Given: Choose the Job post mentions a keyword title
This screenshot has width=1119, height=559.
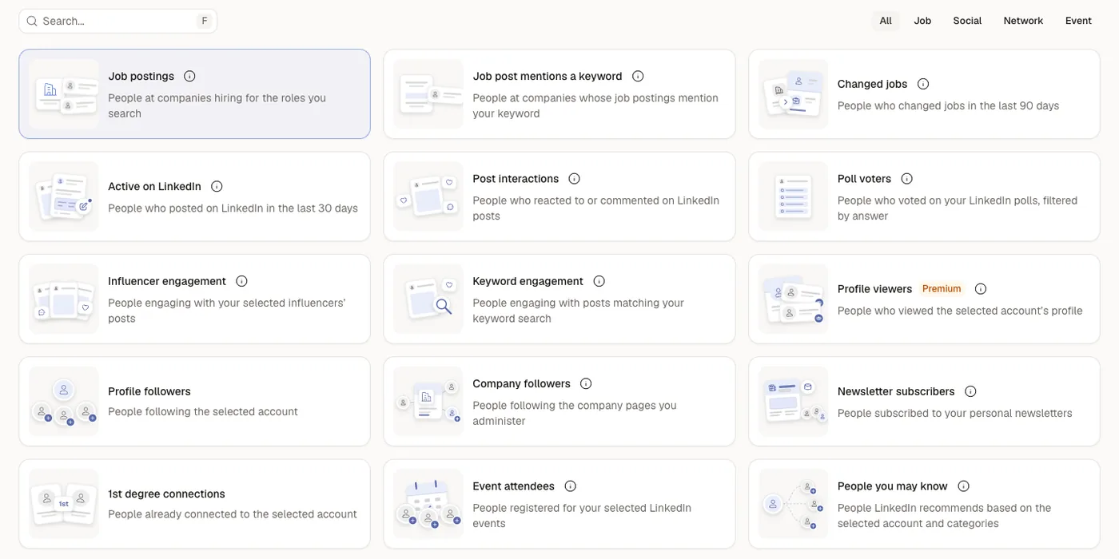Looking at the screenshot, I should 548,76.
